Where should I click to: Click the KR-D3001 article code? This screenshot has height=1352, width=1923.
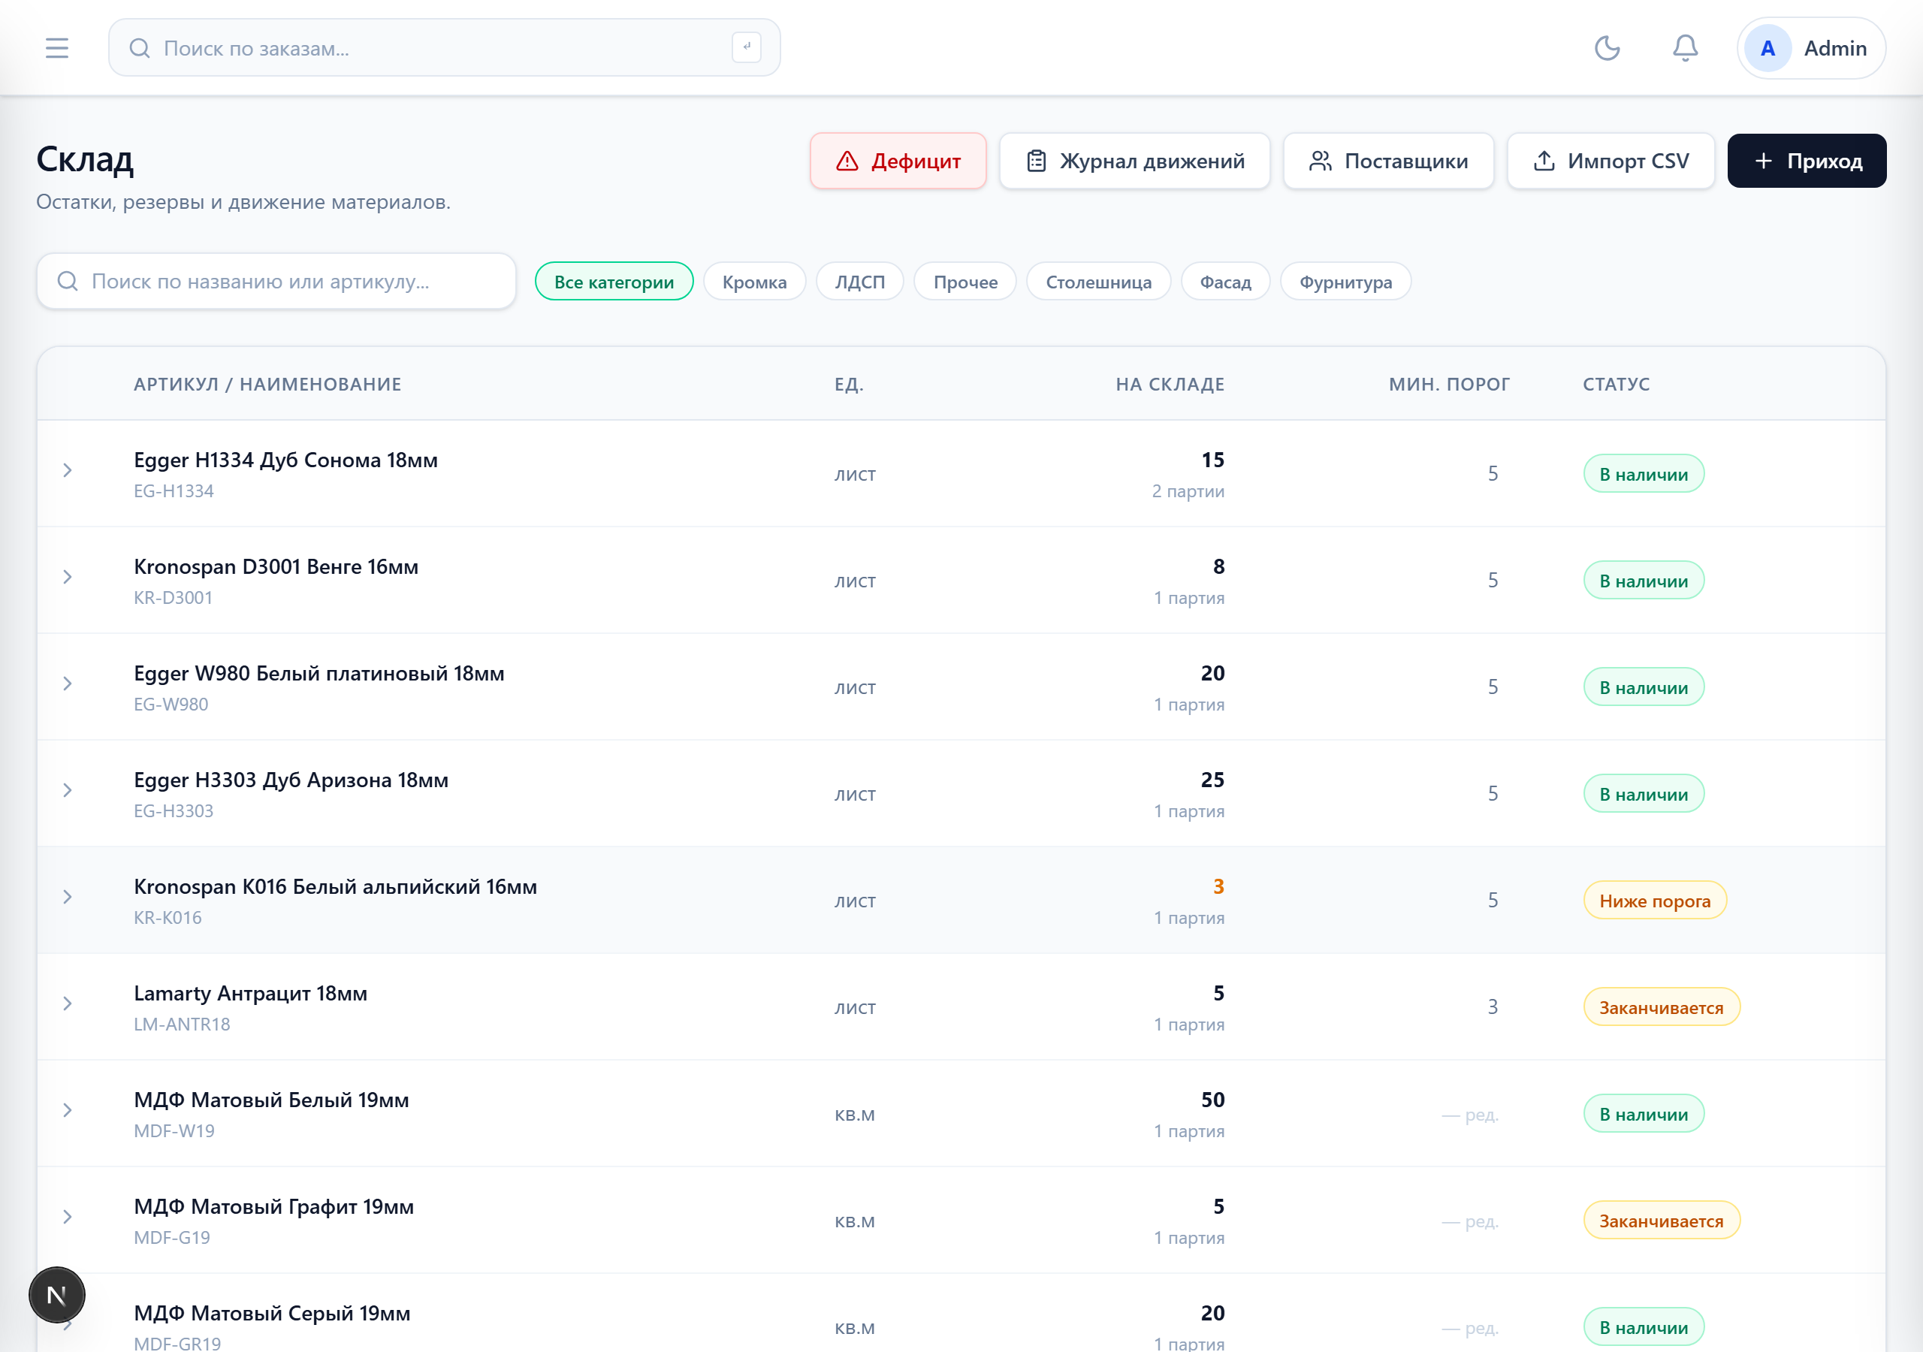click(x=173, y=597)
